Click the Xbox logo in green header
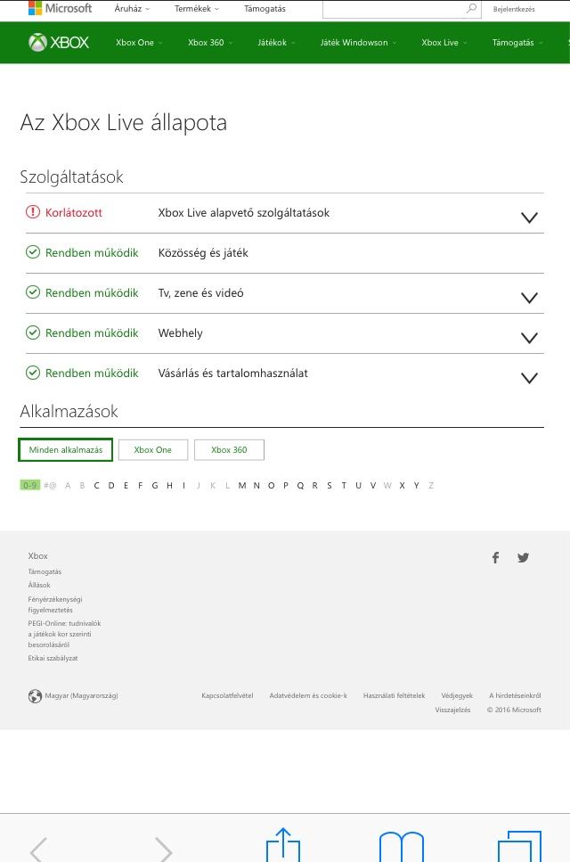 59,43
